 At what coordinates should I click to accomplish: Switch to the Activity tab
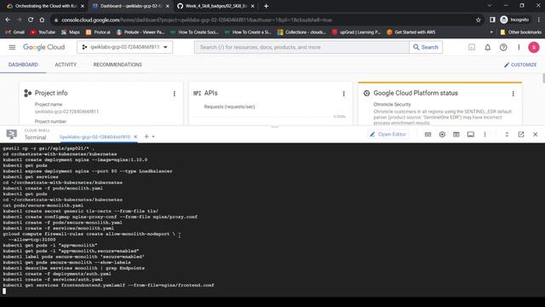pyautogui.click(x=66, y=65)
